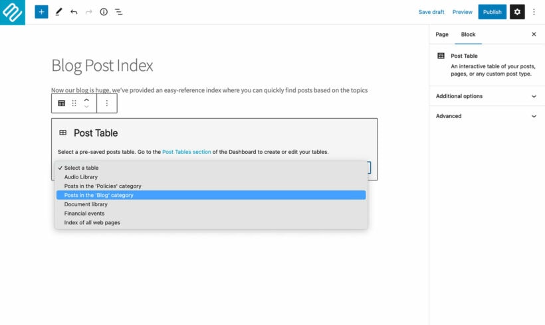Choose Posts in the 'Blog' category option
Viewport: 545px width, 325px height.
[x=98, y=195]
